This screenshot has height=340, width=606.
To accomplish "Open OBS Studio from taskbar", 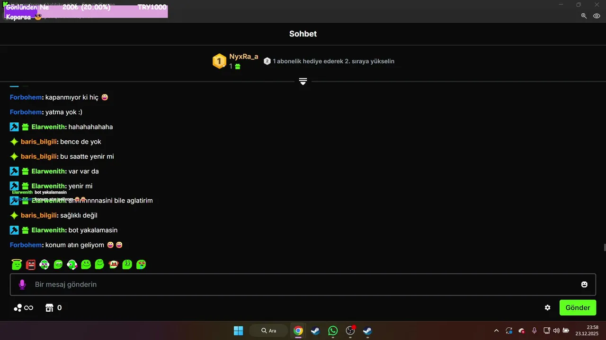I will 350,331.
